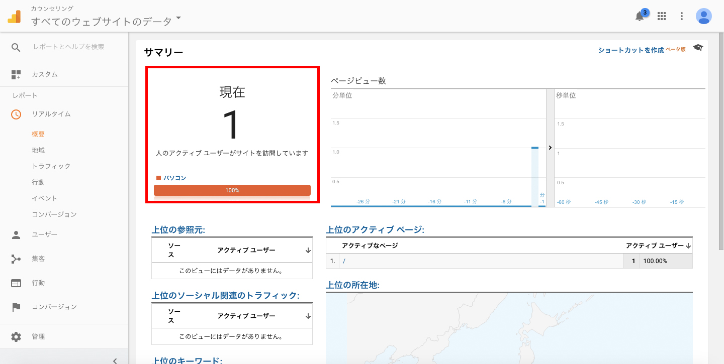
Task: Sort ソーシャル関連 table by アクティブ ユーザー arrow
Action: pyautogui.click(x=308, y=316)
